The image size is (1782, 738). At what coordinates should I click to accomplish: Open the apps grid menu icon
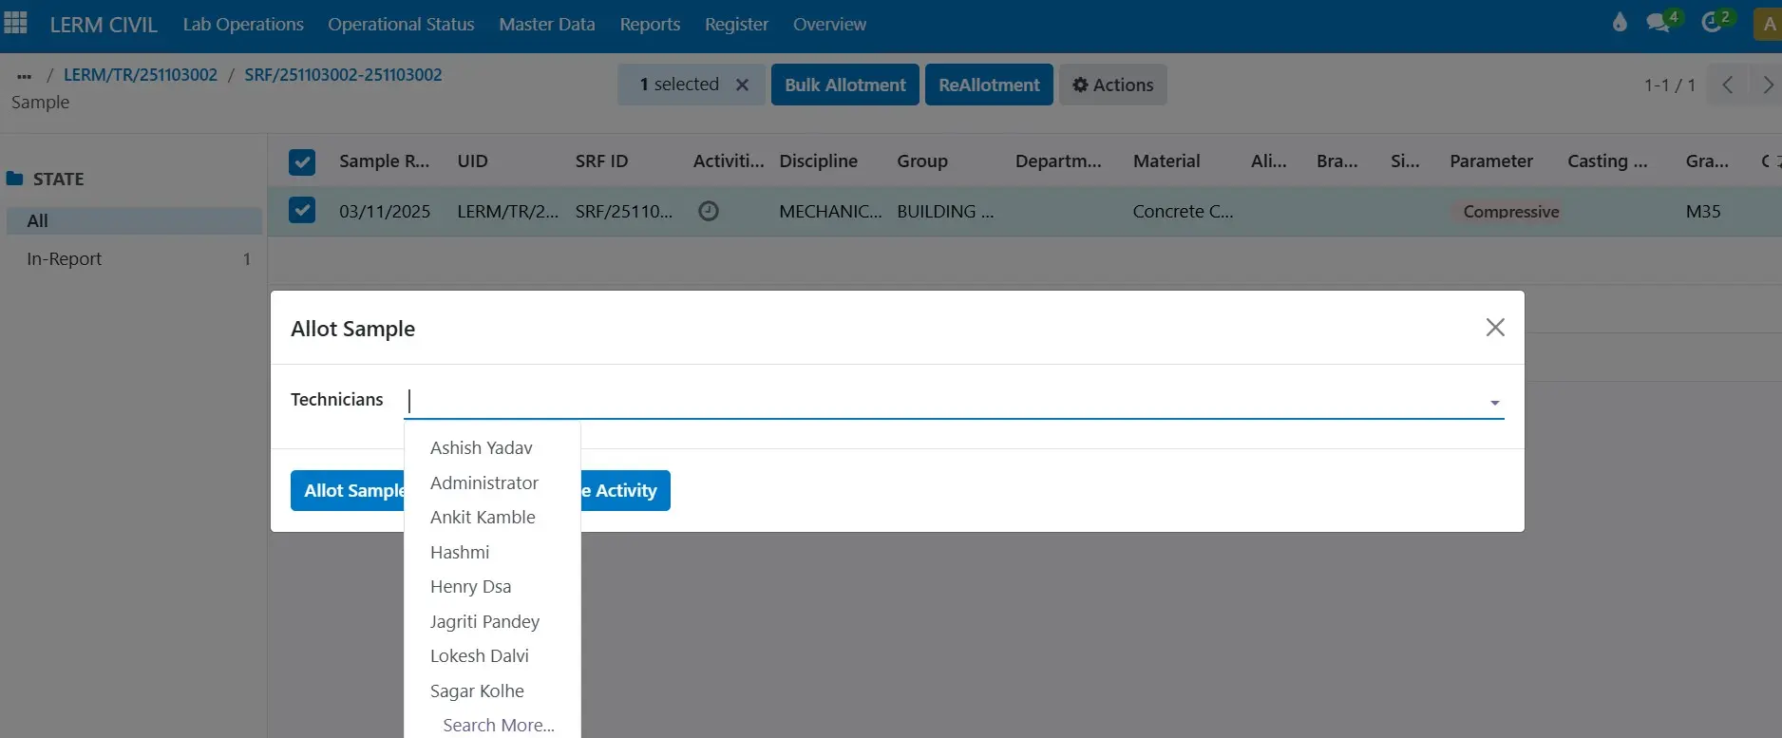point(16,24)
